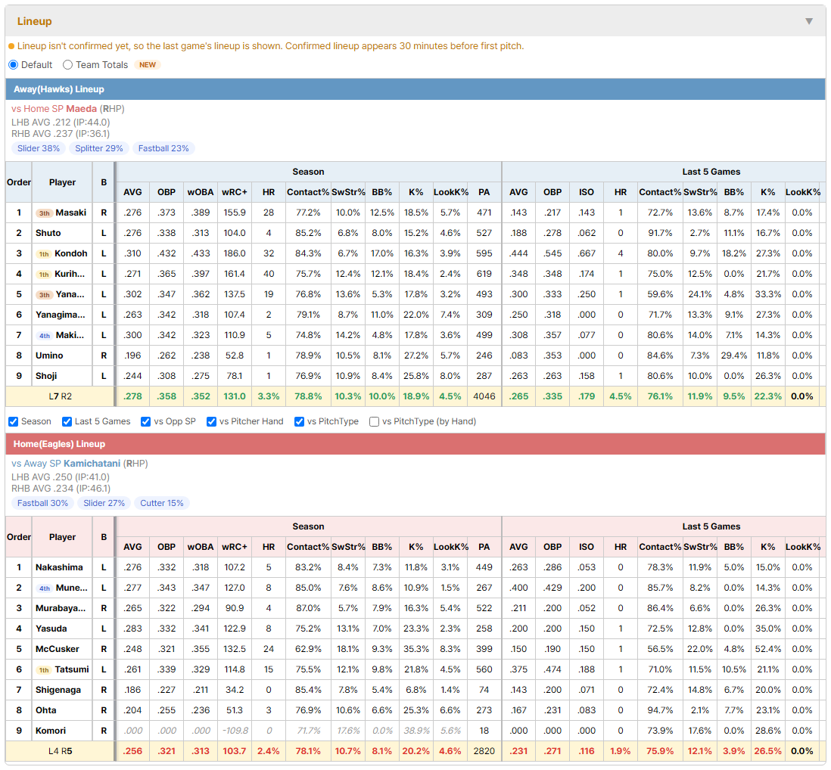This screenshot has width=831, height=770.
Task: Click the L7 R2 summary row label
Action: 60,396
